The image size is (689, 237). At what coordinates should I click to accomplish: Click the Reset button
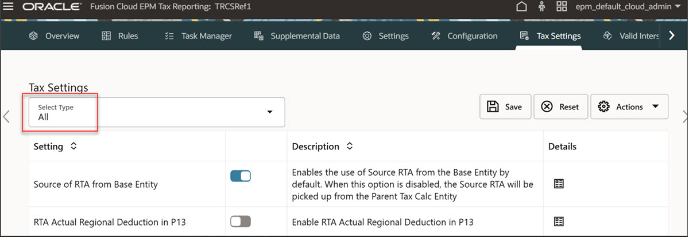click(x=560, y=106)
